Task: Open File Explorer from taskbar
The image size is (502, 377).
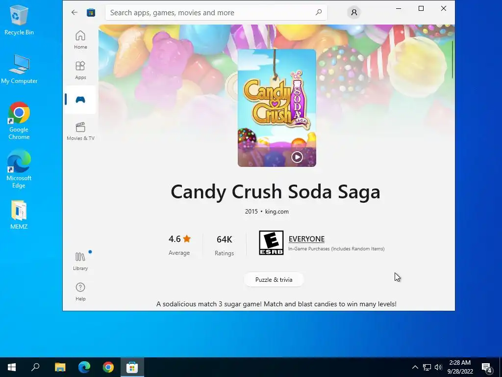Action: 60,367
